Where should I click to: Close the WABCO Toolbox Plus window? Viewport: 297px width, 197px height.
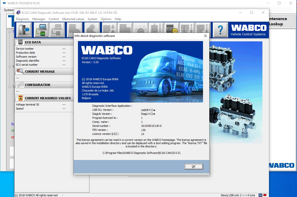pos(290,3)
